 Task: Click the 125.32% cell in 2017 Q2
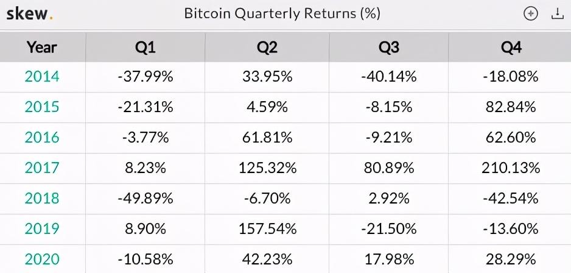coord(266,168)
